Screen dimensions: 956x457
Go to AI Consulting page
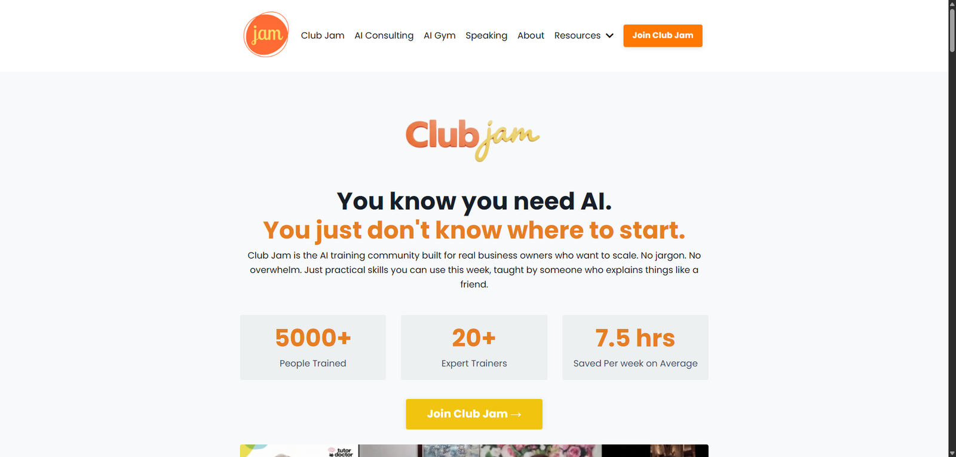click(384, 36)
